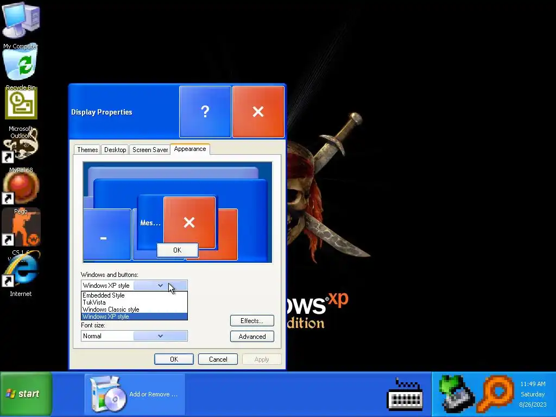
Task: Click the minimize box in preview
Action: click(107, 235)
